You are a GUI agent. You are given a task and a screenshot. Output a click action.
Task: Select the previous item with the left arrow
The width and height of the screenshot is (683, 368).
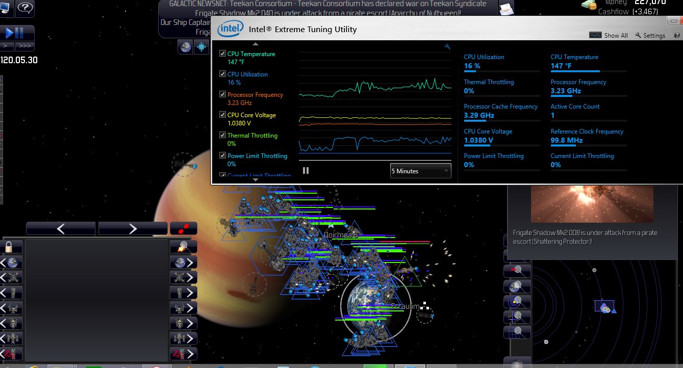point(61,229)
